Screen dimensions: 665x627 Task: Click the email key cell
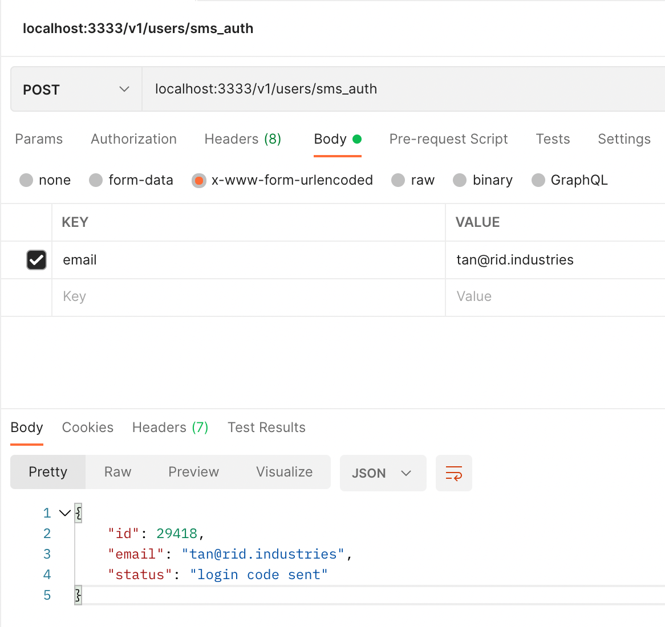pyautogui.click(x=249, y=260)
